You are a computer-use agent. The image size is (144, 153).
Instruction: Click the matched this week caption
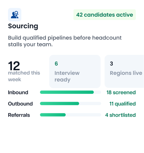pyautogui.click(x=24, y=76)
